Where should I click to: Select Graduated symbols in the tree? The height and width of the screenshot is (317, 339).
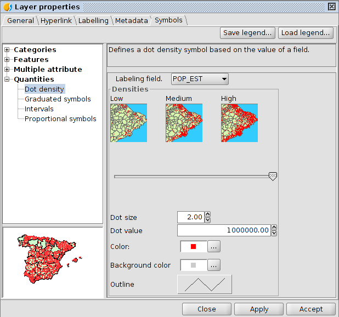(58, 99)
